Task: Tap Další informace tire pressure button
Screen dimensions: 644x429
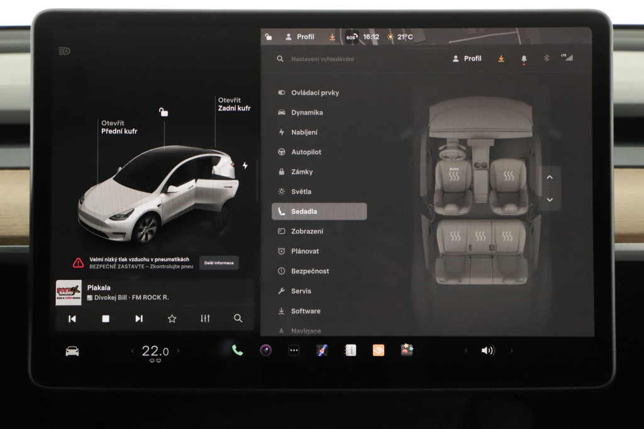Action: tap(219, 263)
